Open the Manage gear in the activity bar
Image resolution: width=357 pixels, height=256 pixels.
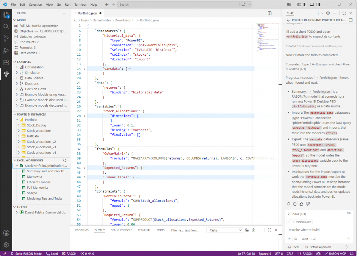(x=6, y=245)
